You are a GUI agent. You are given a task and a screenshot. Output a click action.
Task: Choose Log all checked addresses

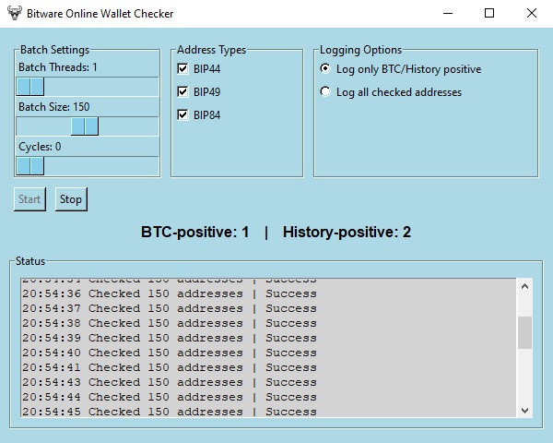click(x=325, y=92)
